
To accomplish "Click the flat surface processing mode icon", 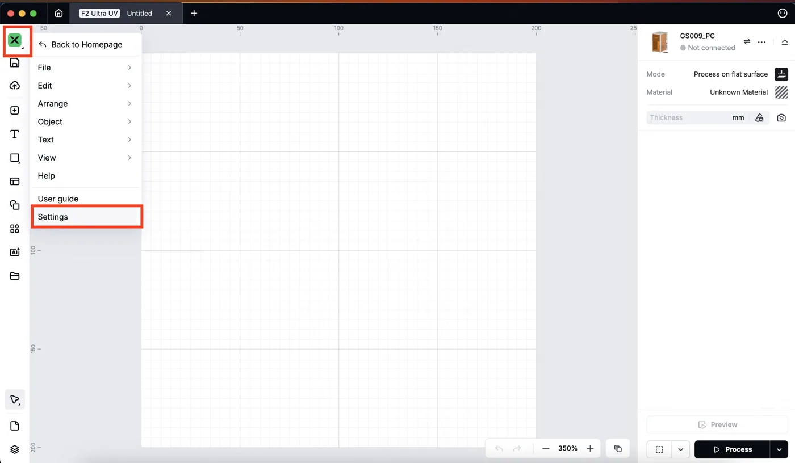I will (x=781, y=74).
